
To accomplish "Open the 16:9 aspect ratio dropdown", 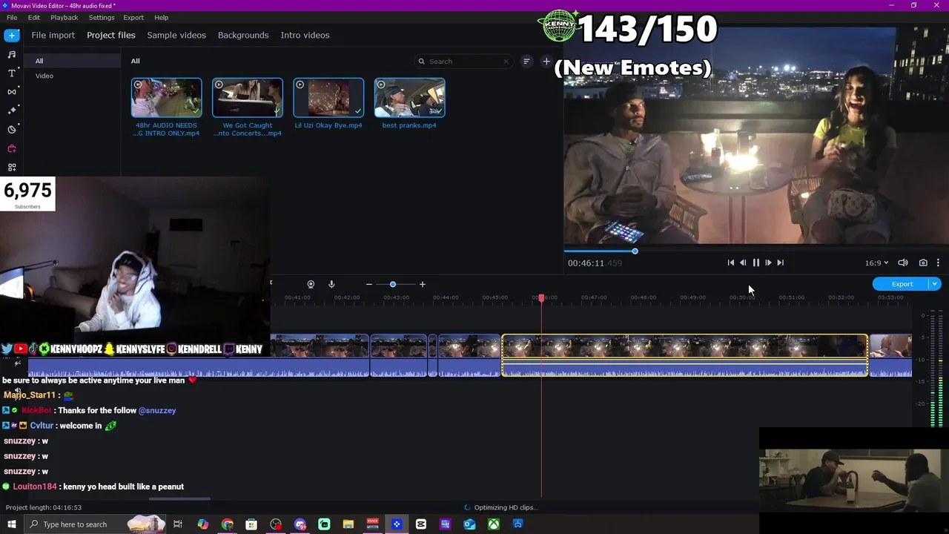I will pos(876,263).
